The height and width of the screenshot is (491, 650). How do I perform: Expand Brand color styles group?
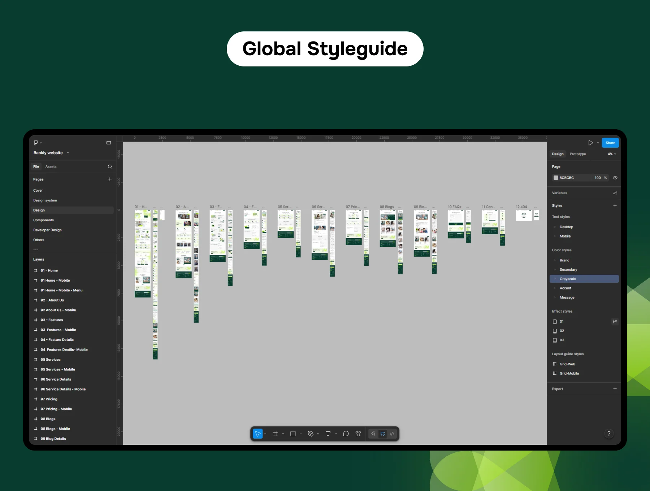coord(555,260)
